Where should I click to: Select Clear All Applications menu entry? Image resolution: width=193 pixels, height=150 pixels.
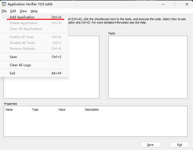click(34, 29)
